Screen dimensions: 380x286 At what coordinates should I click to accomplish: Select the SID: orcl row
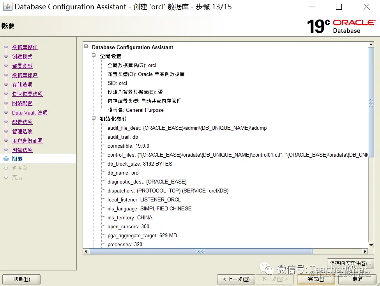pos(117,83)
